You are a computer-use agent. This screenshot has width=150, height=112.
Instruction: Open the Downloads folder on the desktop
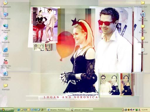tap(6, 87)
